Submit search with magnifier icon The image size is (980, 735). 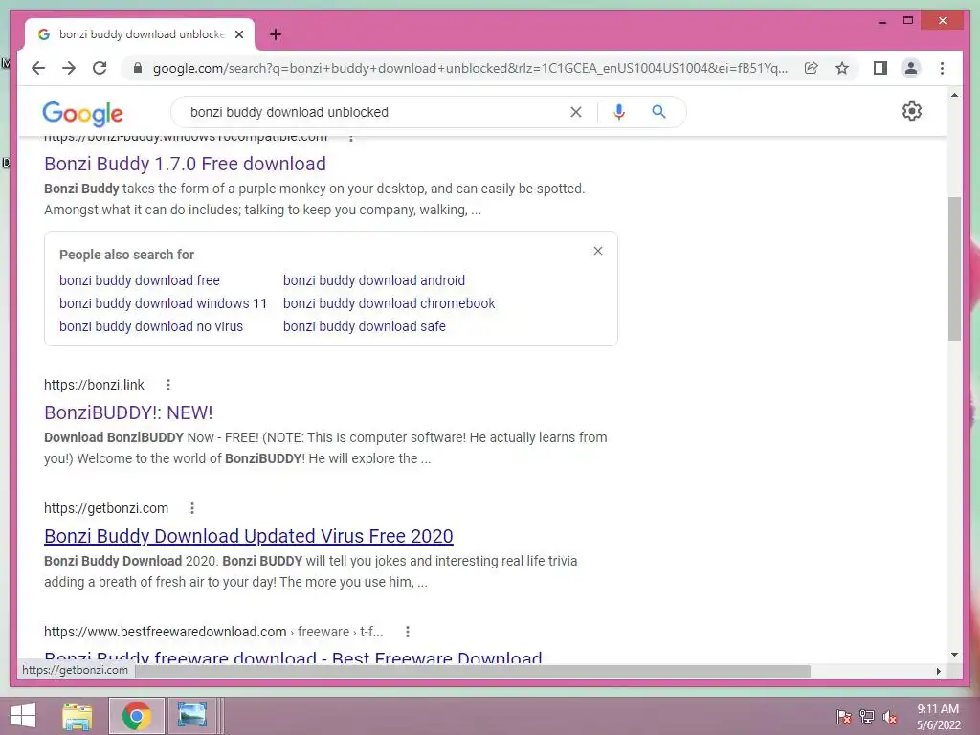[x=658, y=112]
